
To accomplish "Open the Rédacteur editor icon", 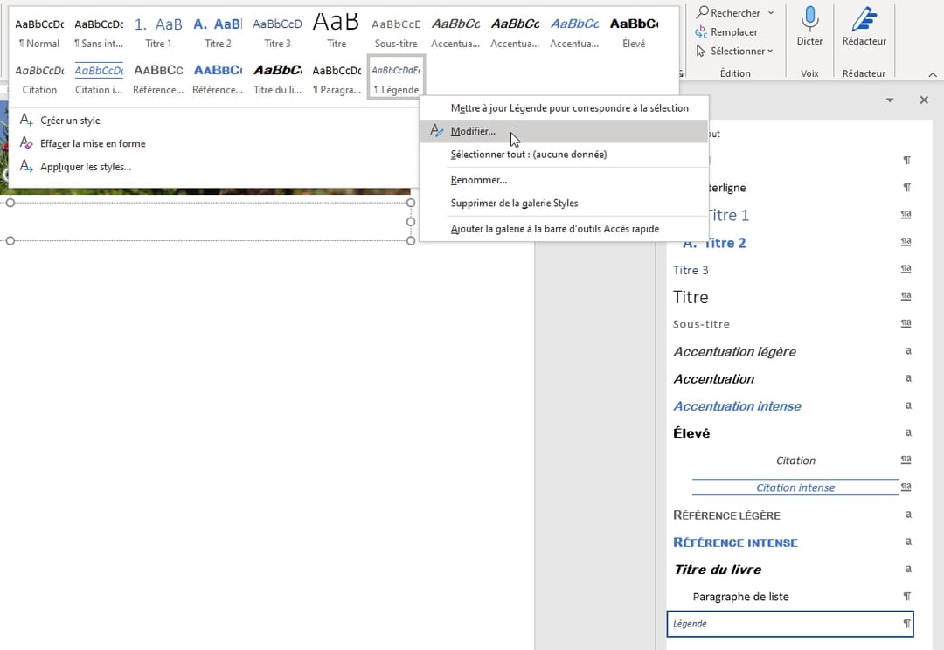I will [864, 19].
